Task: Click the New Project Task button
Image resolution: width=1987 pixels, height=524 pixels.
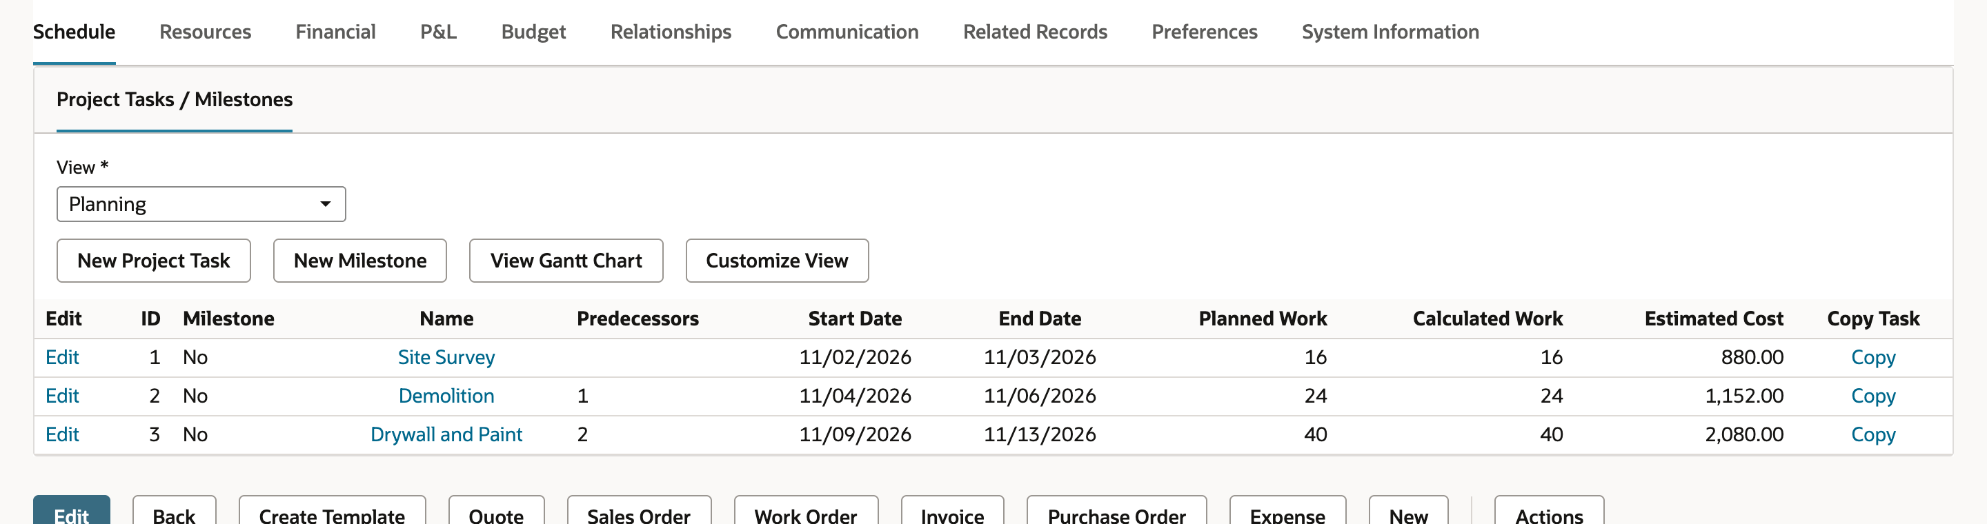Action: [x=153, y=261]
